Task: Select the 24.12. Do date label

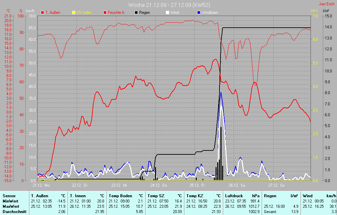Action: tap(158, 185)
